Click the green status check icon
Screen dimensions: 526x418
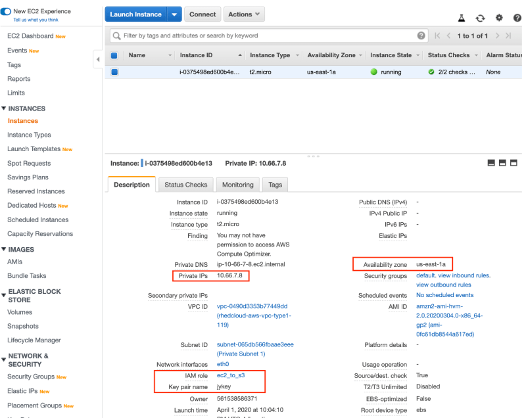tap(431, 72)
